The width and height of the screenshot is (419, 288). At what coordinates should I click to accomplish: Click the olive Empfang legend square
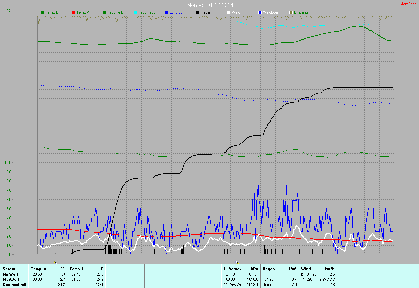[x=291, y=12]
